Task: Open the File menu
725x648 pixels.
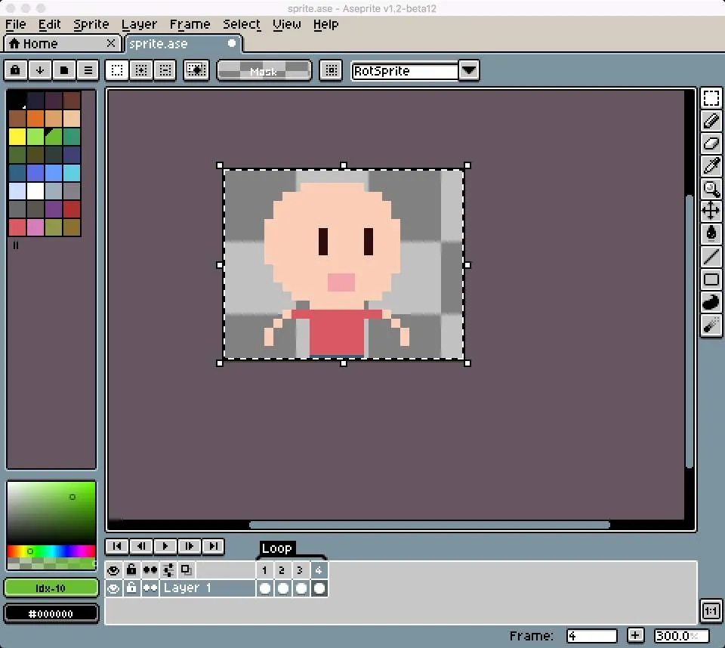Action: (x=16, y=24)
